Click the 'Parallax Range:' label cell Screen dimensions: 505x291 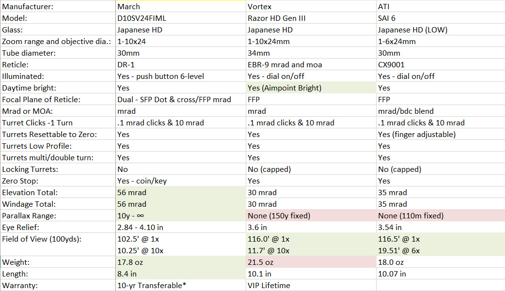click(x=58, y=215)
